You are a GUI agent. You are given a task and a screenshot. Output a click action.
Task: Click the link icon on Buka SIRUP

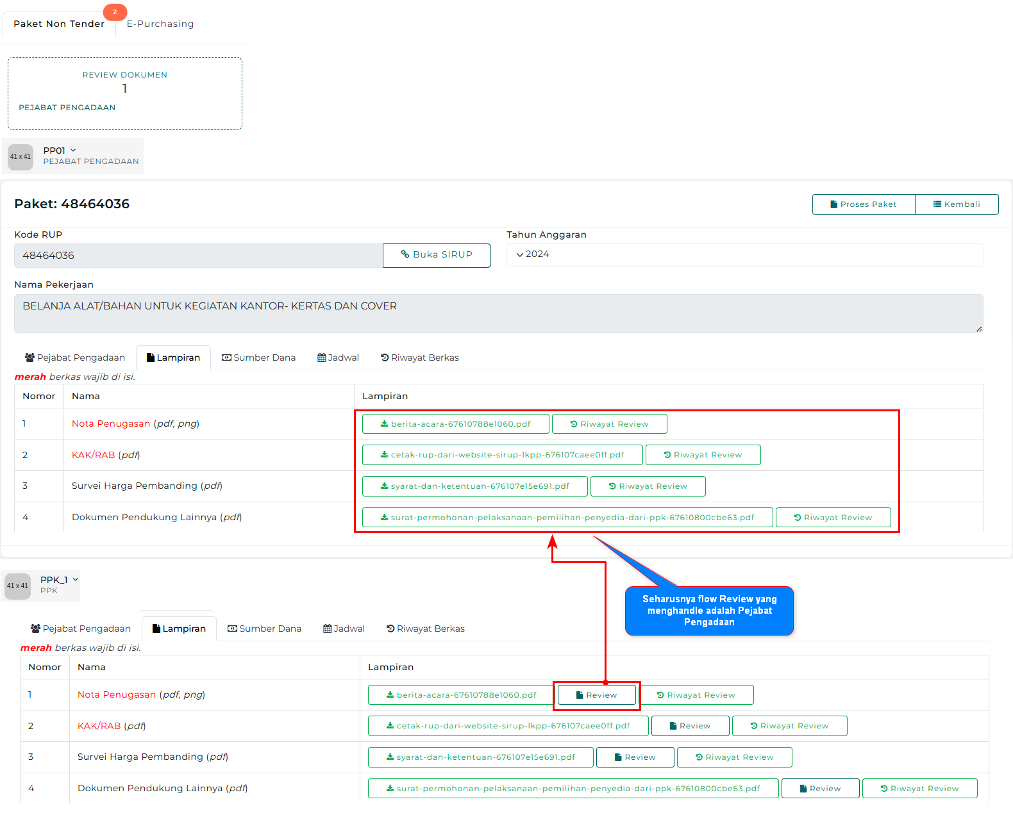(x=405, y=254)
